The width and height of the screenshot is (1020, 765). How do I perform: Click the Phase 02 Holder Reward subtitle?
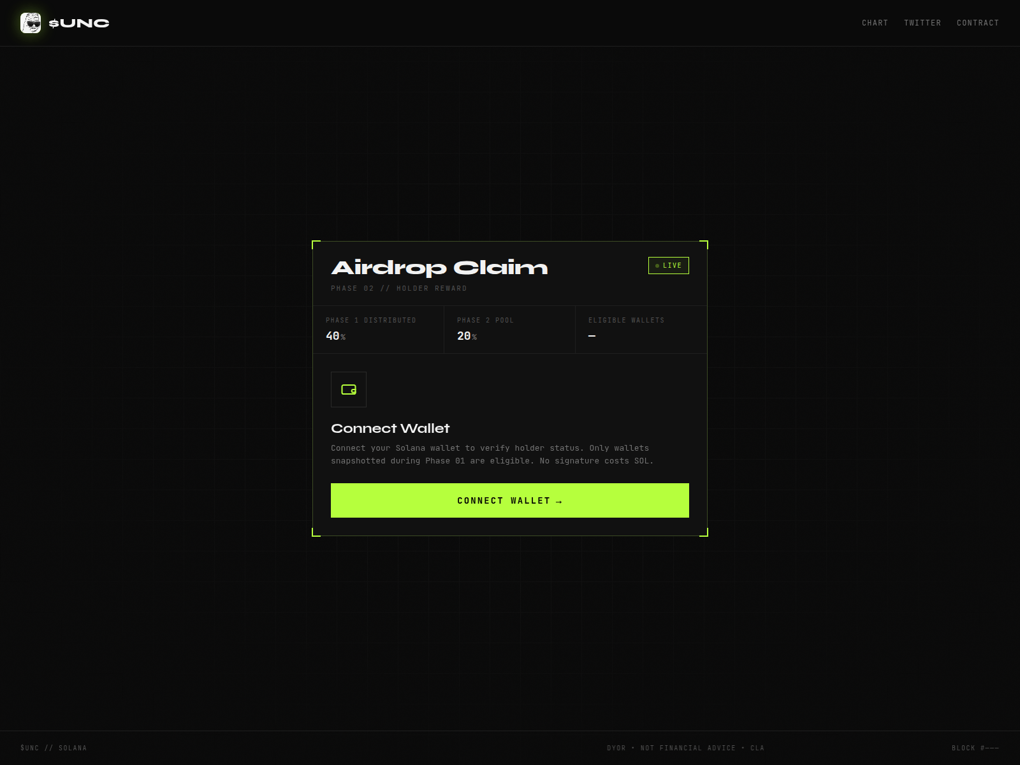(x=398, y=289)
